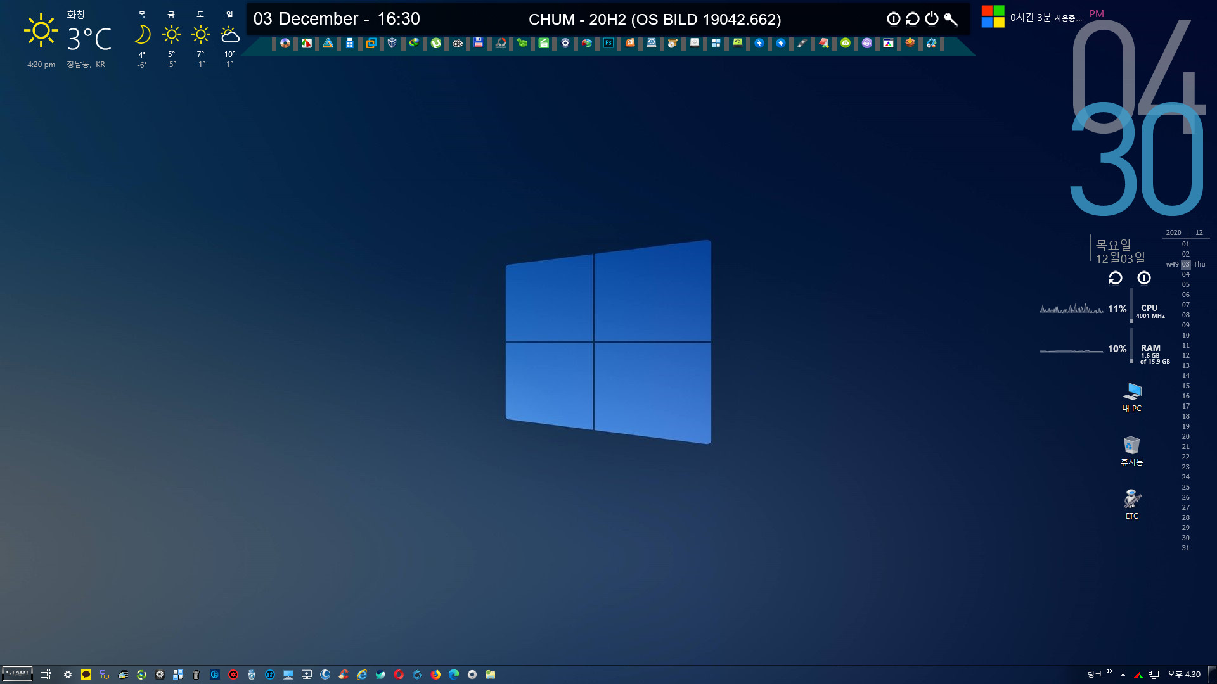1217x684 pixels.
Task: Click the purple circular icon in launcher
Action: pyautogui.click(x=867, y=43)
